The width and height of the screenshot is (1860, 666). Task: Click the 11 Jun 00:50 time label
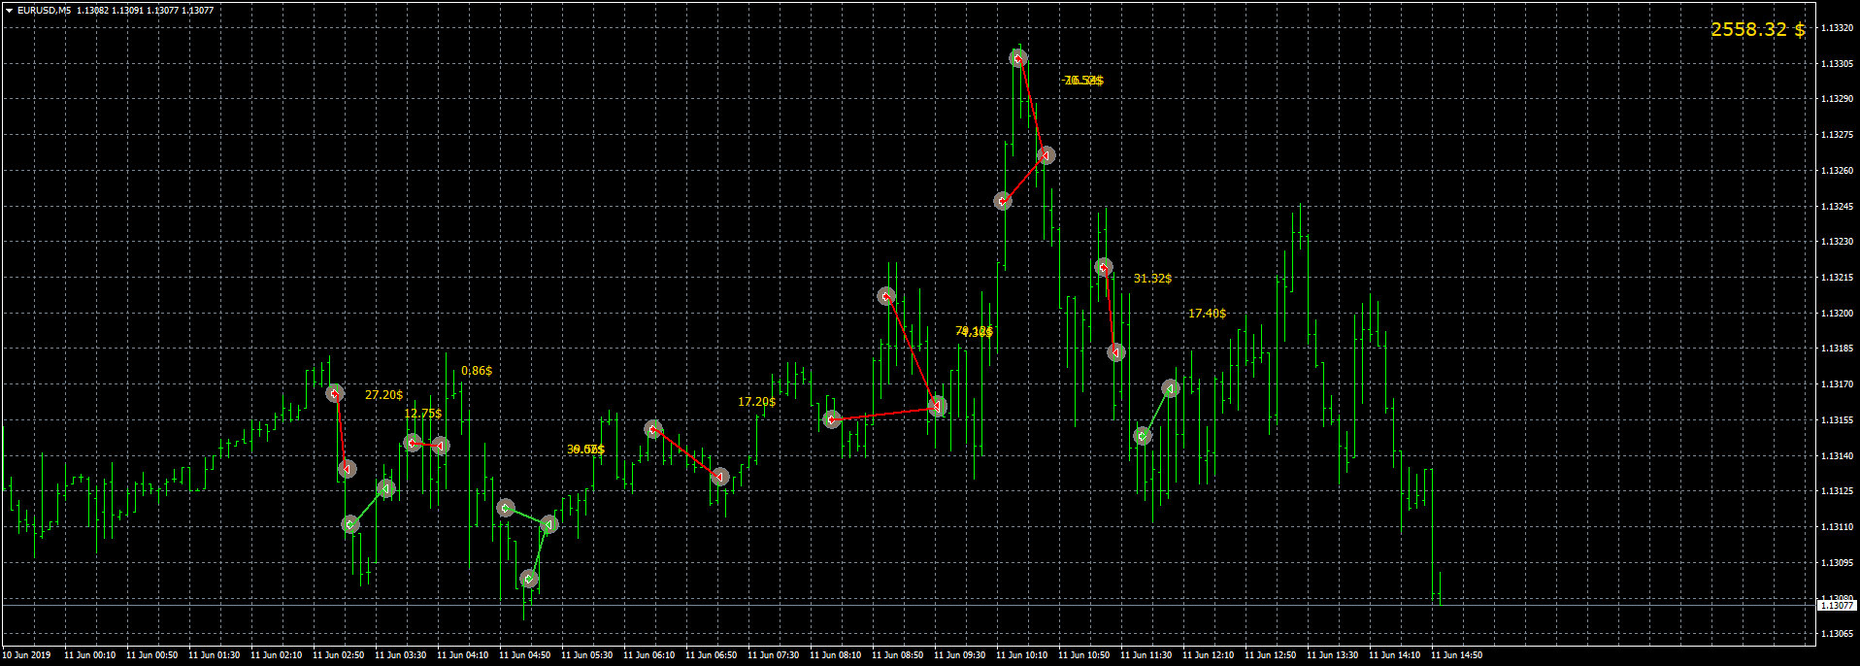(x=151, y=655)
